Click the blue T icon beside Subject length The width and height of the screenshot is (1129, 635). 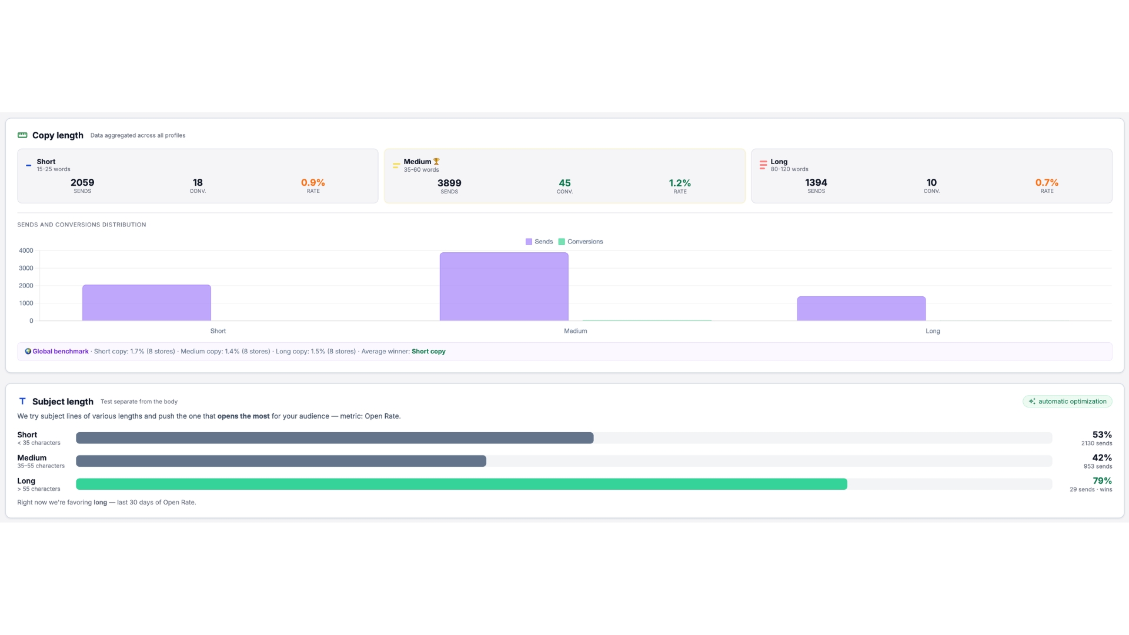click(x=22, y=401)
